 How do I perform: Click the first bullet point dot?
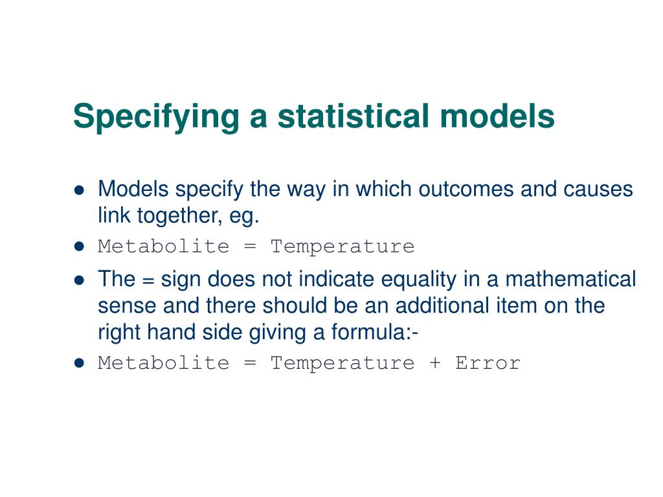click(79, 190)
